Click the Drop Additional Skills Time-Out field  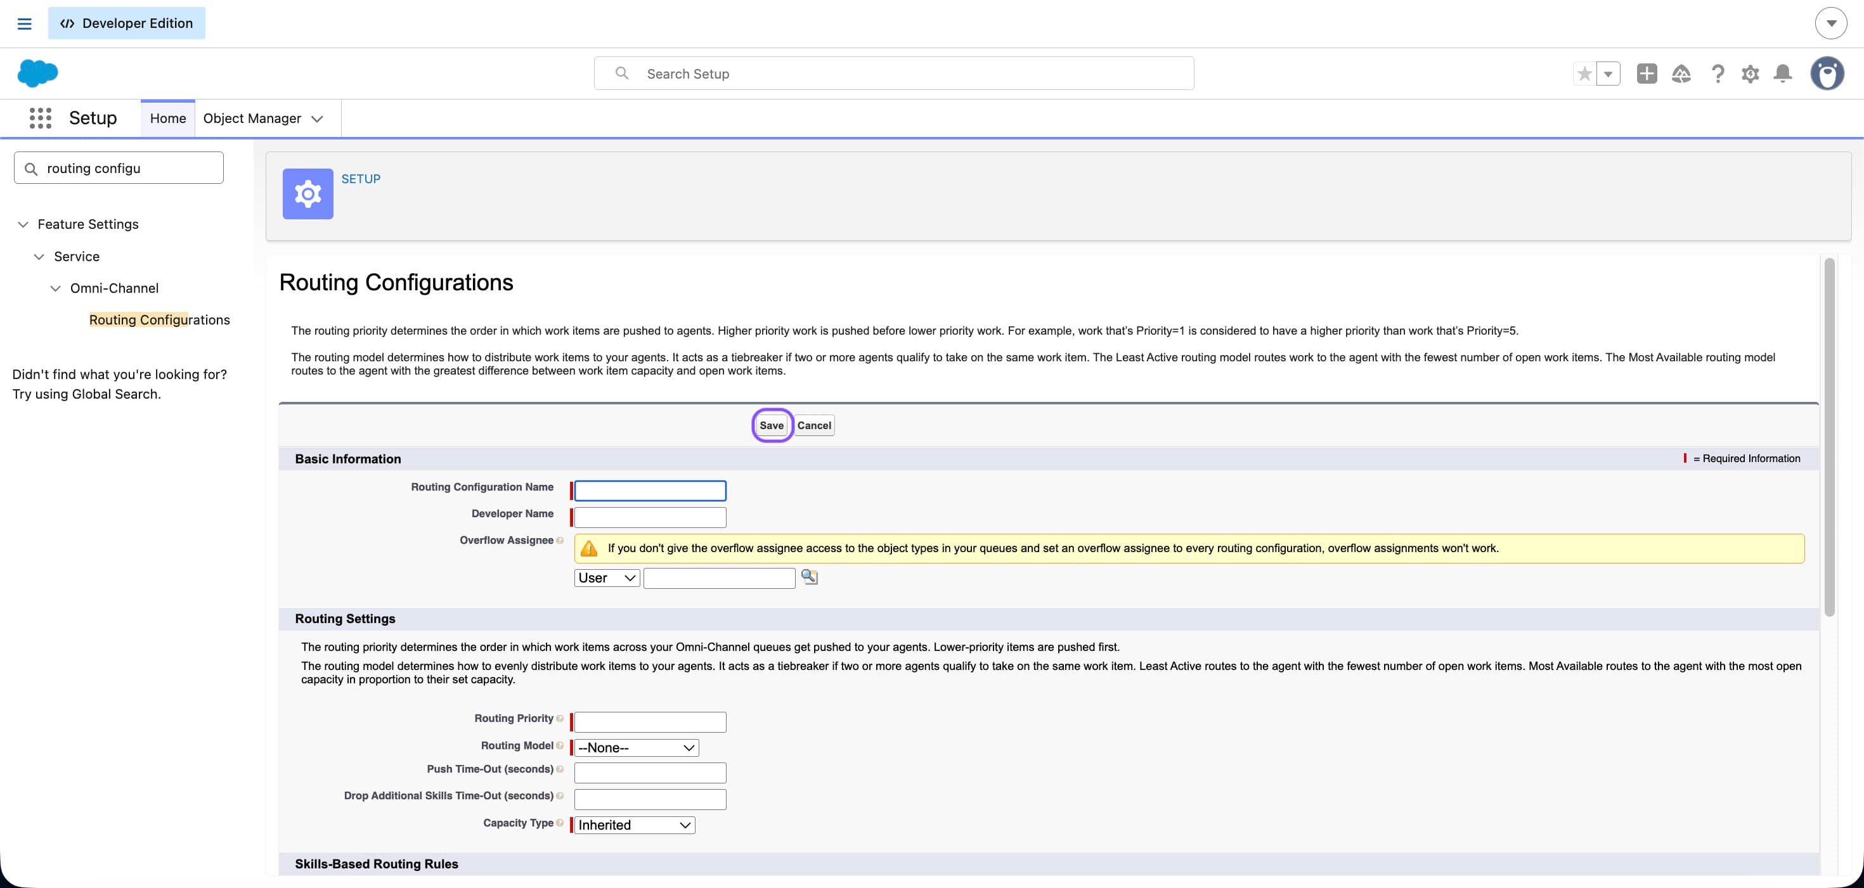click(x=650, y=799)
